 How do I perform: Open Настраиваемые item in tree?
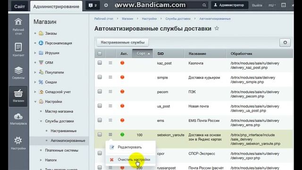(64, 131)
